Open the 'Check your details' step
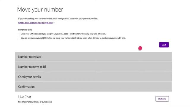The width and height of the screenshot is (190, 107). point(94,77)
